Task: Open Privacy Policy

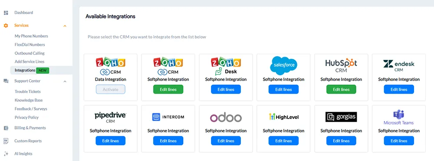Action: 26,117
